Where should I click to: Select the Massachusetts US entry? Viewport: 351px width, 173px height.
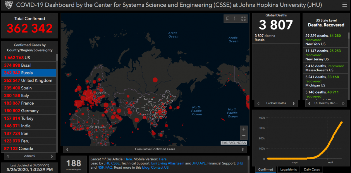point(325,68)
